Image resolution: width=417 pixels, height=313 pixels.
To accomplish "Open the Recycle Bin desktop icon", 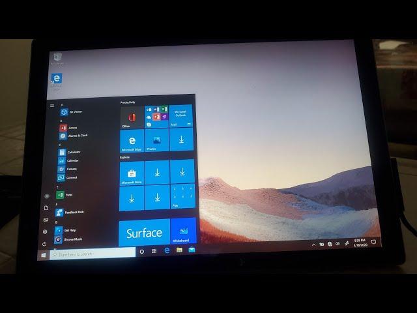I will (x=57, y=59).
